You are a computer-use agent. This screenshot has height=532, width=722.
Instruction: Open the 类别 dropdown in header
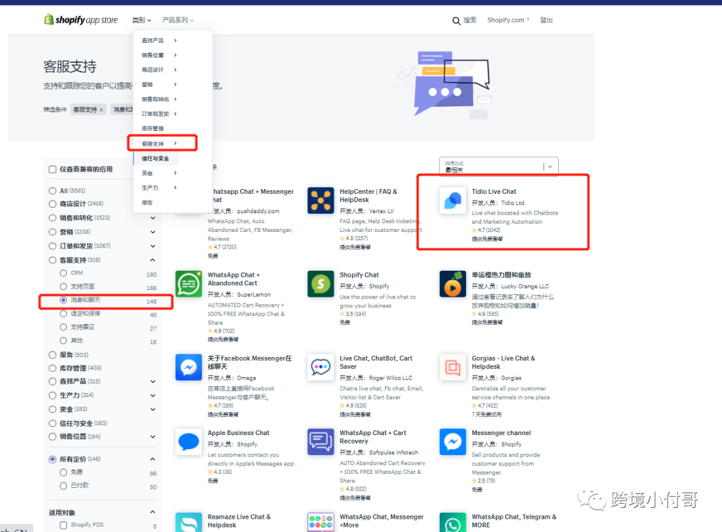[x=141, y=20]
